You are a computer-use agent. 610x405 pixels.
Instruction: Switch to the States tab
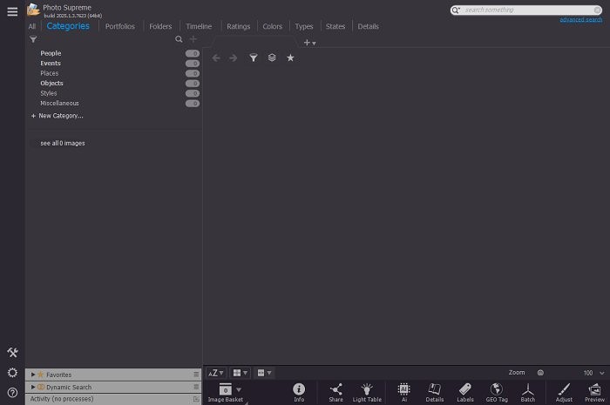tap(335, 26)
